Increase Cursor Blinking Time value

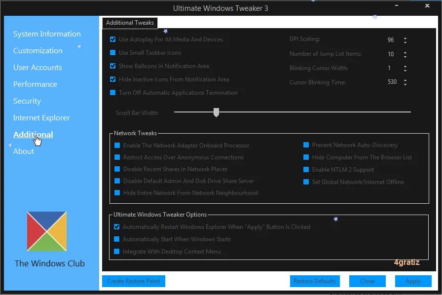click(x=405, y=80)
